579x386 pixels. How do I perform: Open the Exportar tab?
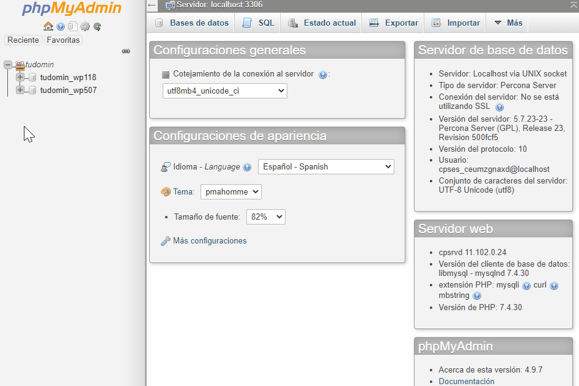tap(393, 23)
